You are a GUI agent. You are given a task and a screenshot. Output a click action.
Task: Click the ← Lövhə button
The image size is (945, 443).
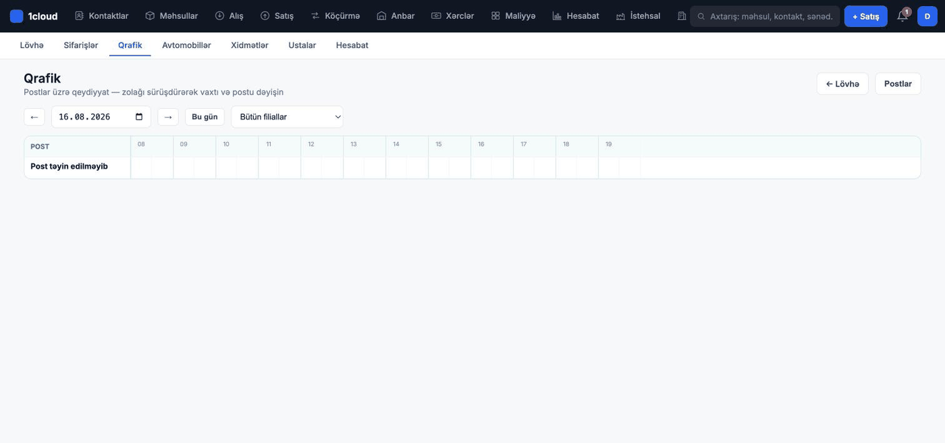pos(842,84)
